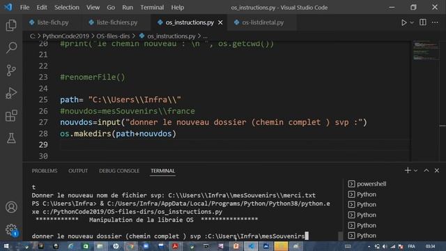This screenshot has width=446, height=251.
Task: Click line number 25 in gutter
Action: tap(43, 100)
